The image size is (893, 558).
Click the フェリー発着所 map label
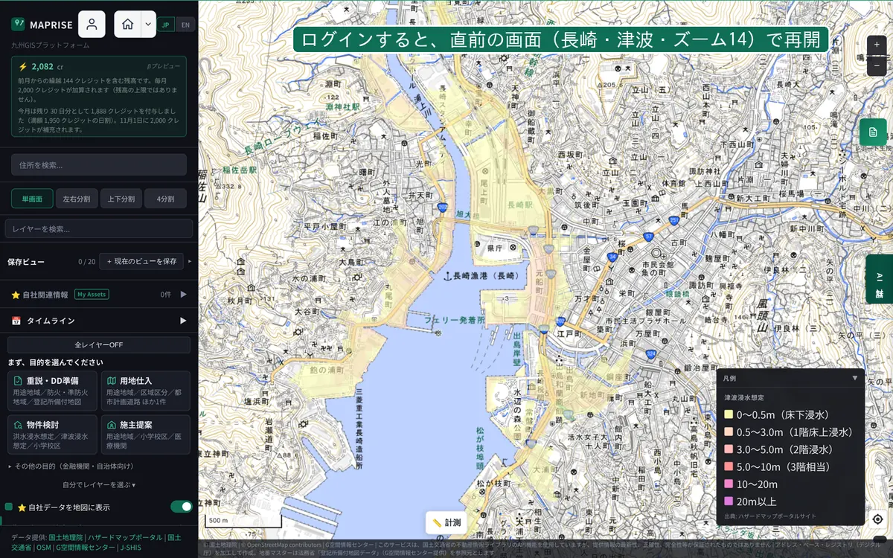[x=455, y=320]
